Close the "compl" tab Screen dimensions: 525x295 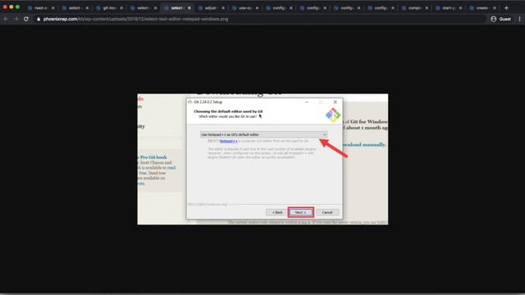click(427, 8)
